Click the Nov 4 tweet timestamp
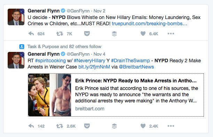The height and width of the screenshot is (137, 213). point(100,54)
